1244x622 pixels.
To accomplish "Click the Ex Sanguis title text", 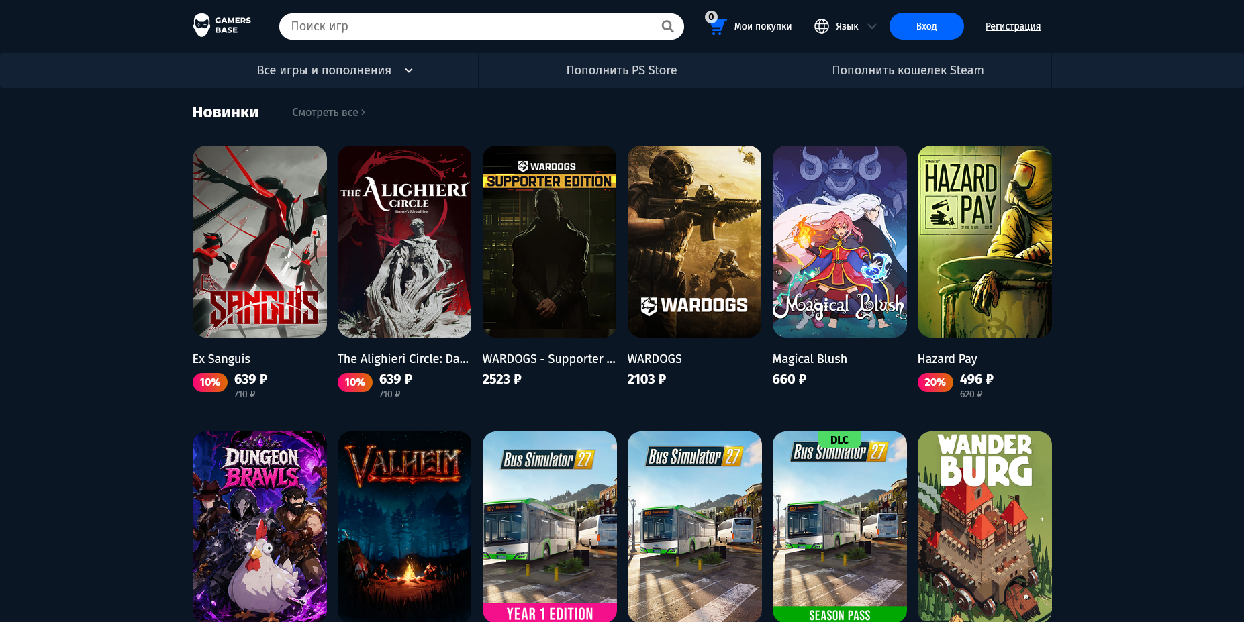I will point(222,359).
